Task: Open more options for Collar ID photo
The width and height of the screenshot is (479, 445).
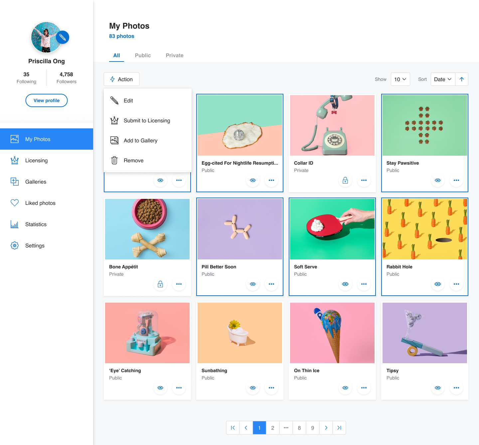Action: 364,180
